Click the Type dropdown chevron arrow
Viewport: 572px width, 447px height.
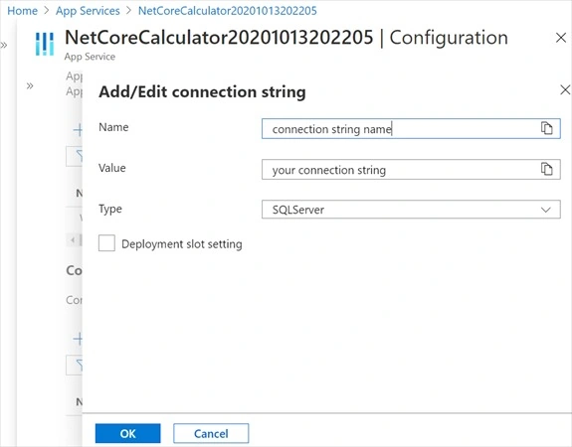click(546, 210)
